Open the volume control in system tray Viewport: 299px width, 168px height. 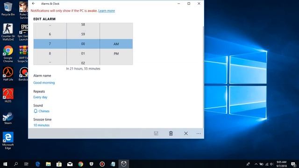click(x=271, y=164)
